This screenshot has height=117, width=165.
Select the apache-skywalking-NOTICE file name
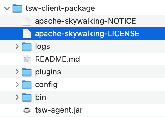pos(85,21)
